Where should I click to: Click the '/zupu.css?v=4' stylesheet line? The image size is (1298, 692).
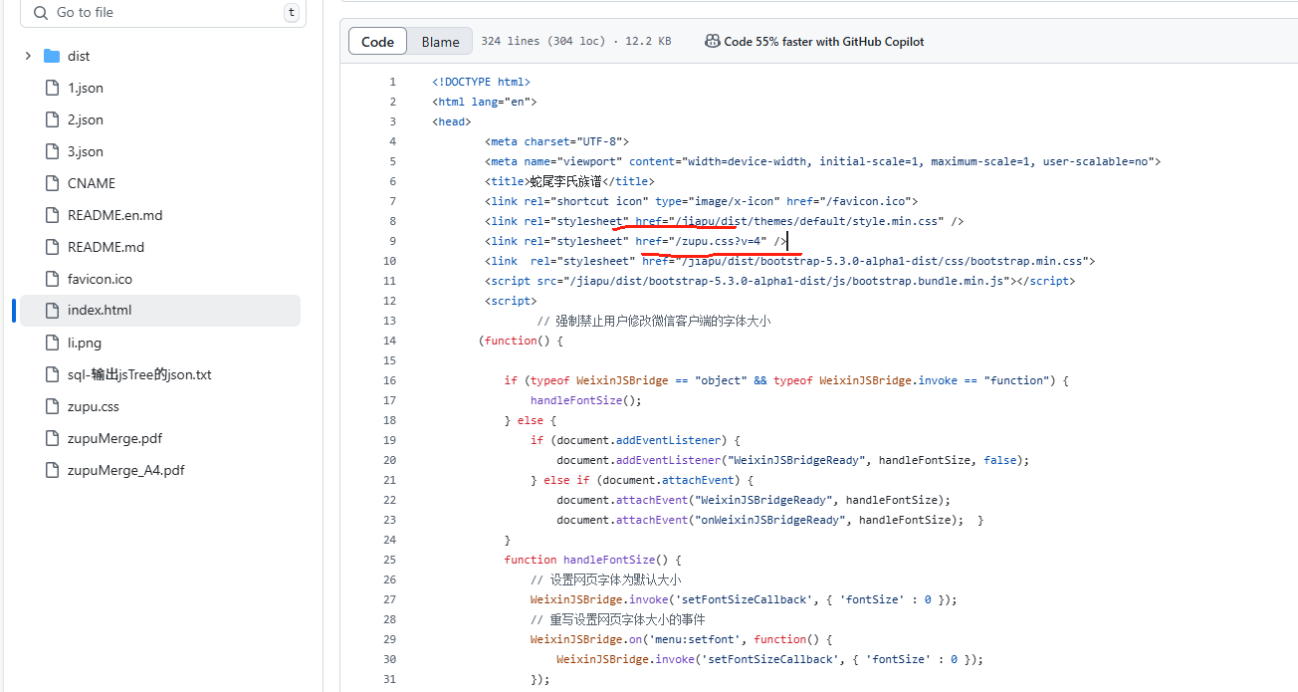[x=636, y=241]
